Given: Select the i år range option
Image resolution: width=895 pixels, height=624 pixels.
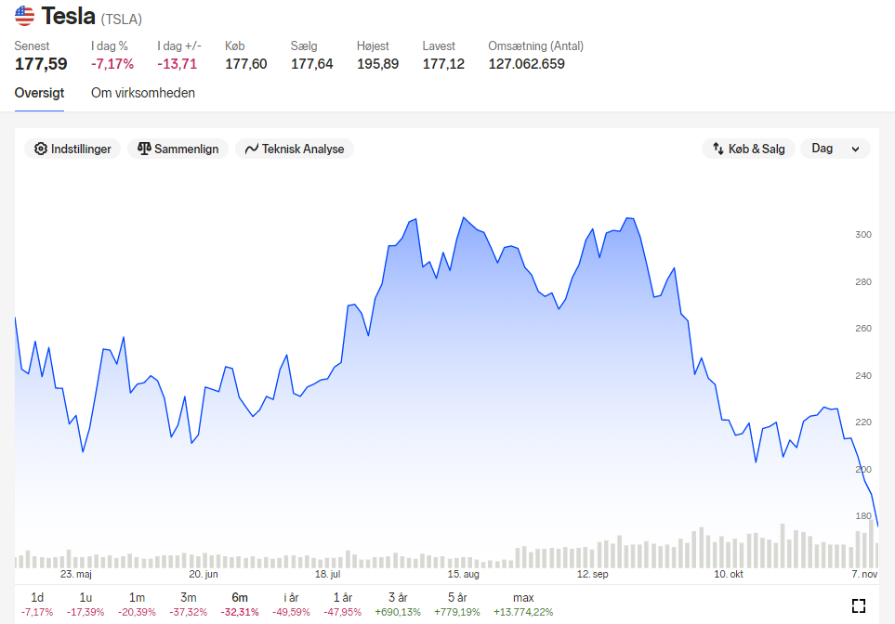Looking at the screenshot, I should coord(291,604).
